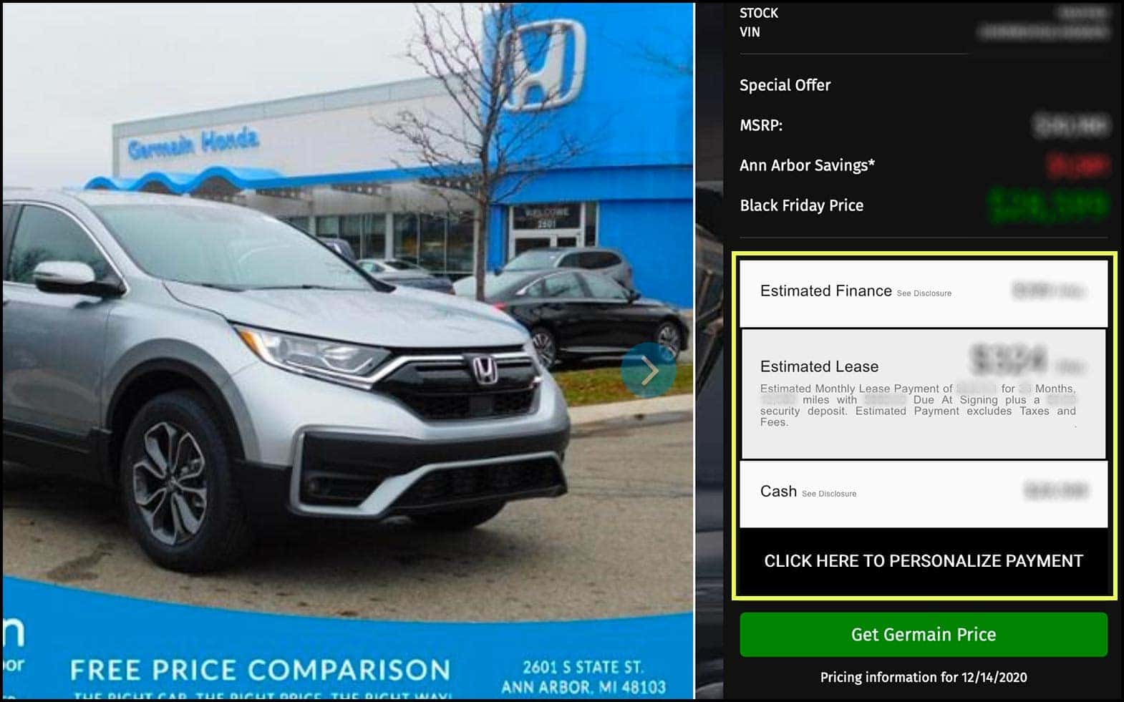This screenshot has width=1124, height=702.
Task: Click the Ann Arbor Savings* label
Action: (807, 165)
